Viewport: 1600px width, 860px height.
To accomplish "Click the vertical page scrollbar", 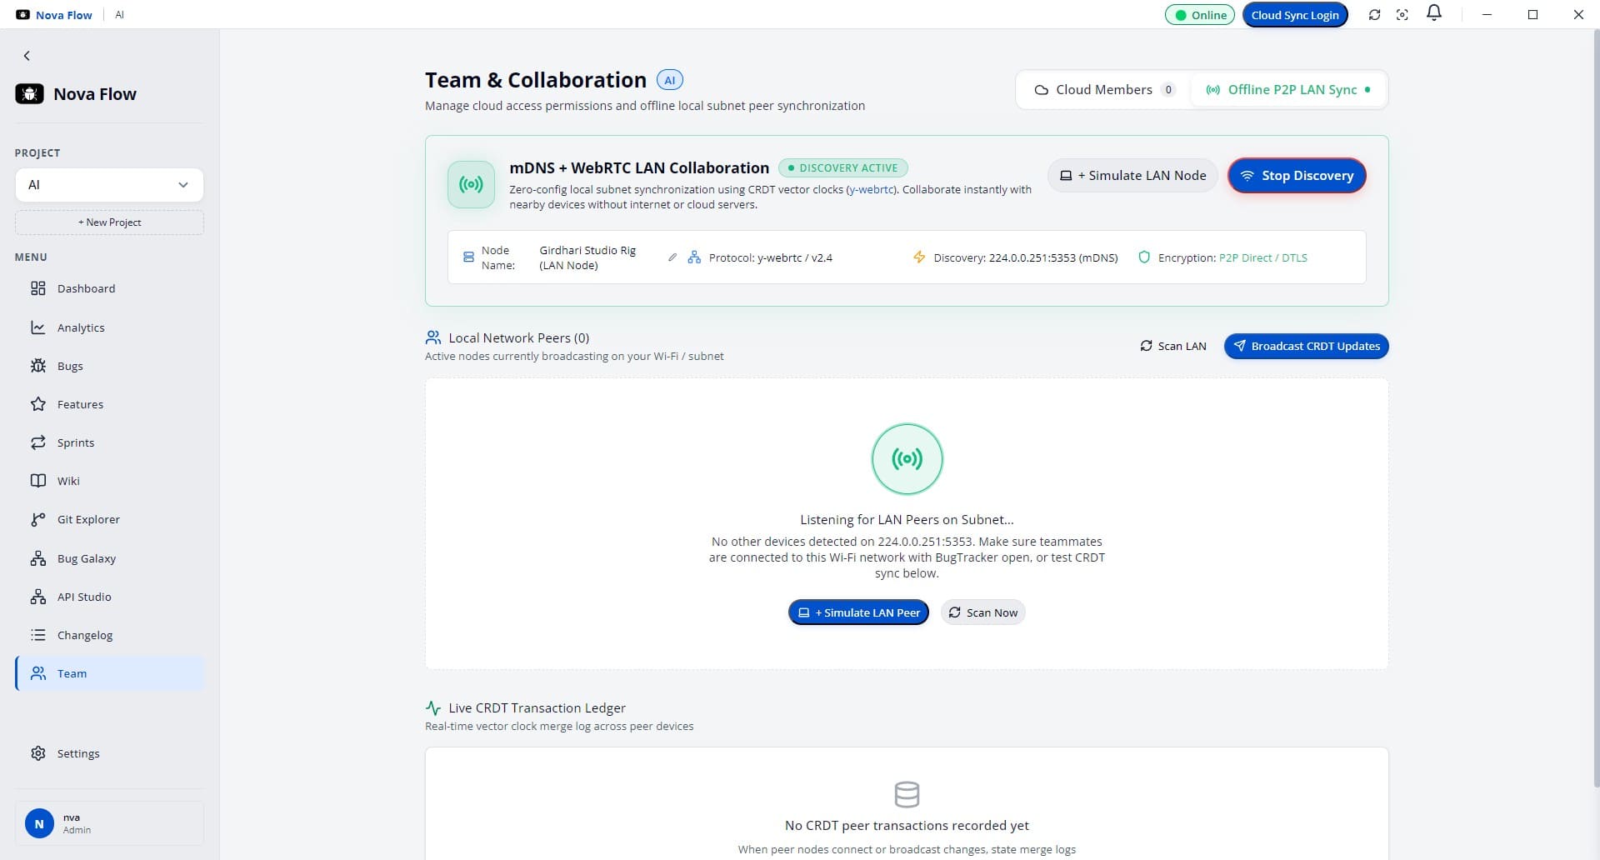I will point(1596,408).
